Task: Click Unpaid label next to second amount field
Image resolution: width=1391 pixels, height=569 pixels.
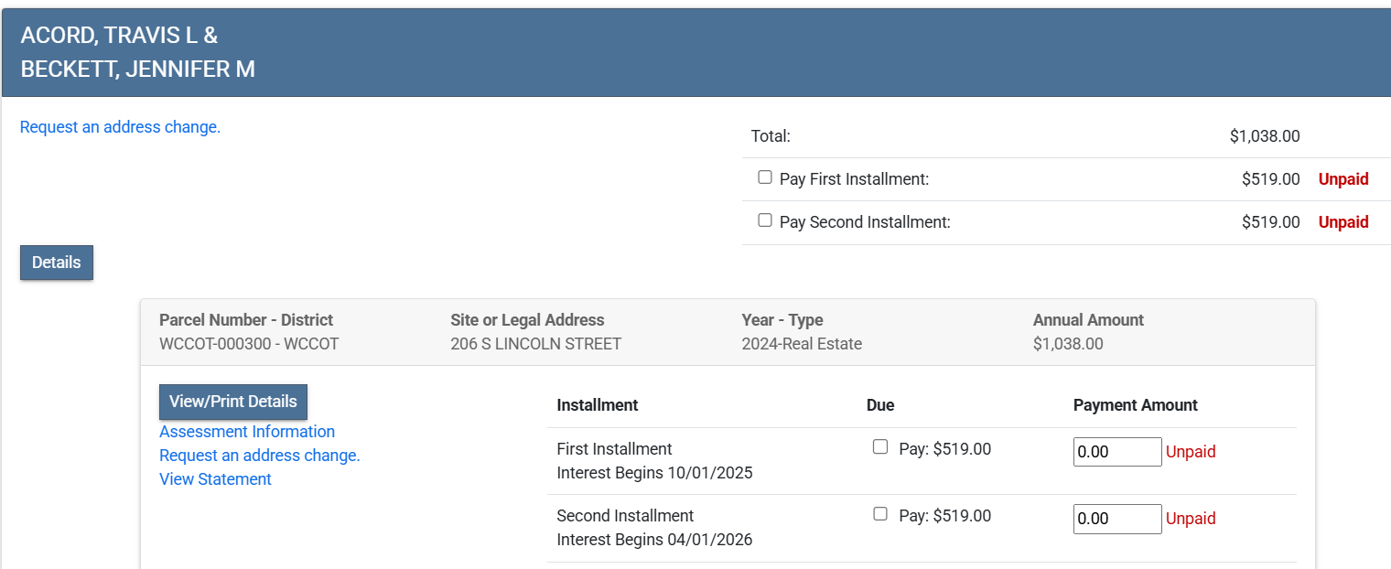Action: point(1191,519)
